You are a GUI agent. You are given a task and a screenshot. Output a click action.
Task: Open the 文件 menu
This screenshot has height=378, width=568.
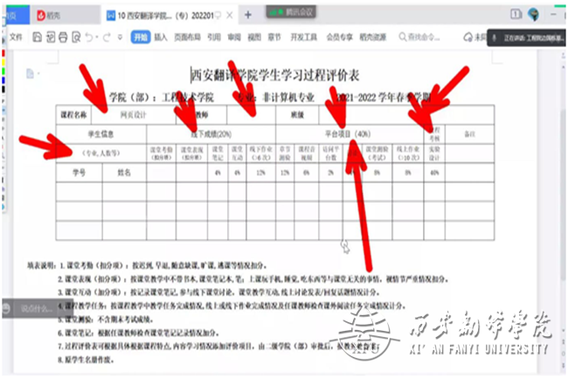(16, 37)
